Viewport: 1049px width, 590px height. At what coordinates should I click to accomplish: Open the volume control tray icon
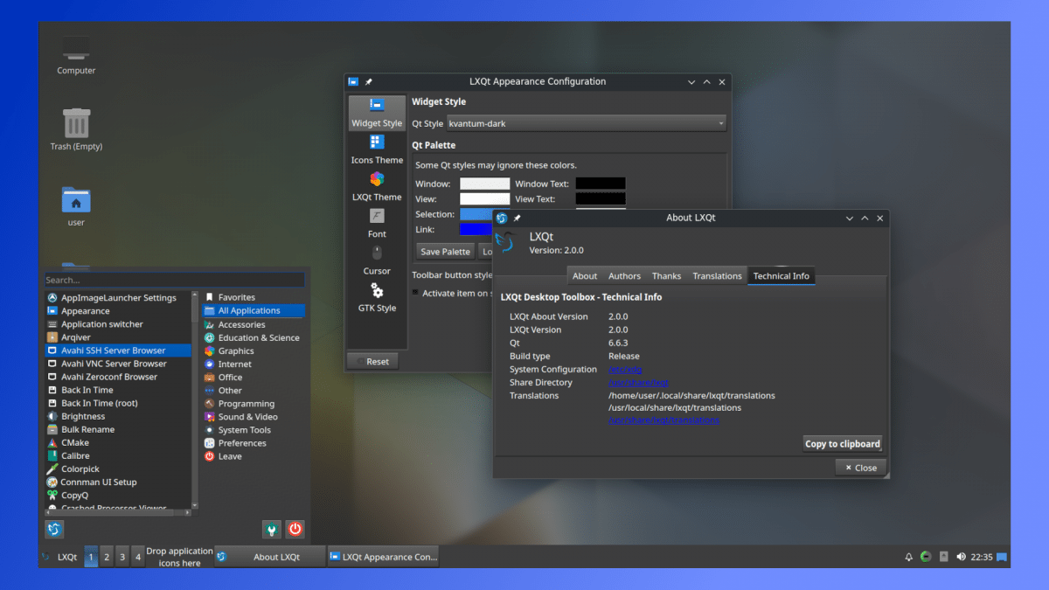click(x=962, y=557)
